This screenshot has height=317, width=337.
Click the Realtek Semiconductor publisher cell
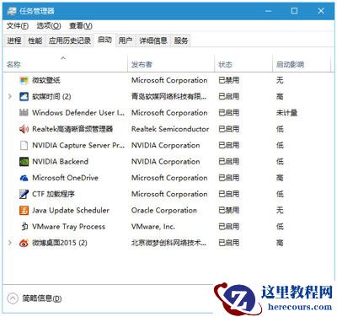click(x=170, y=129)
